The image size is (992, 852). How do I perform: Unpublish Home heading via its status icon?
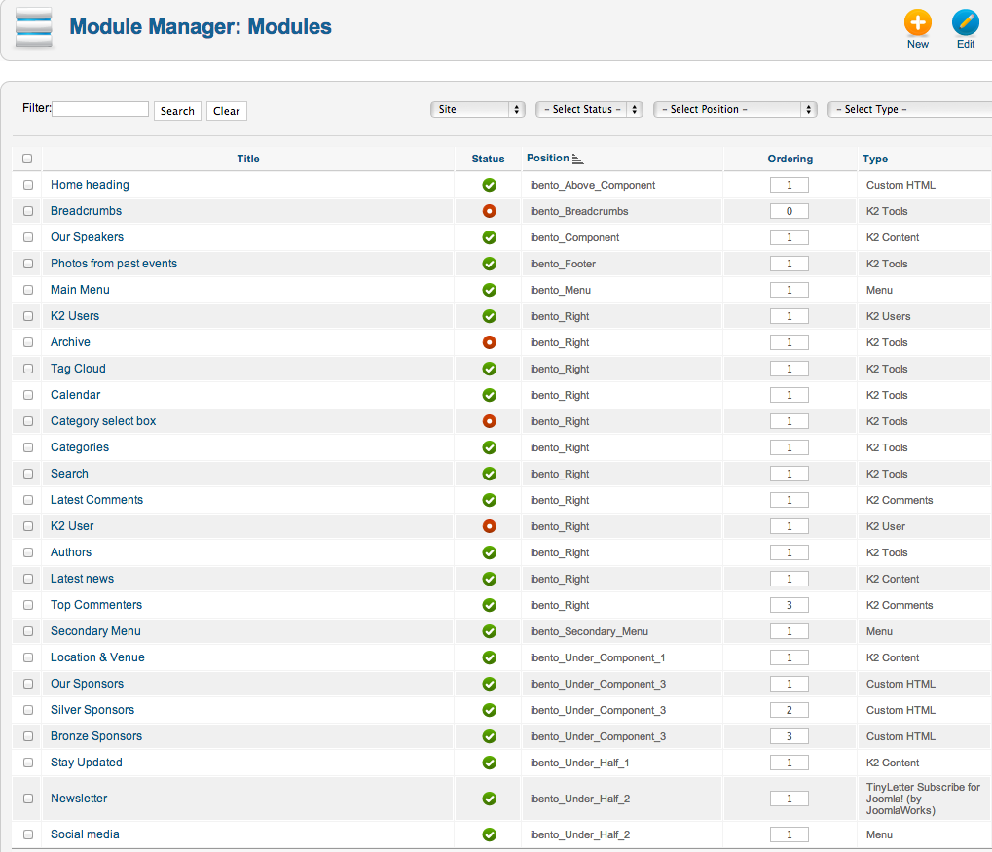point(489,185)
